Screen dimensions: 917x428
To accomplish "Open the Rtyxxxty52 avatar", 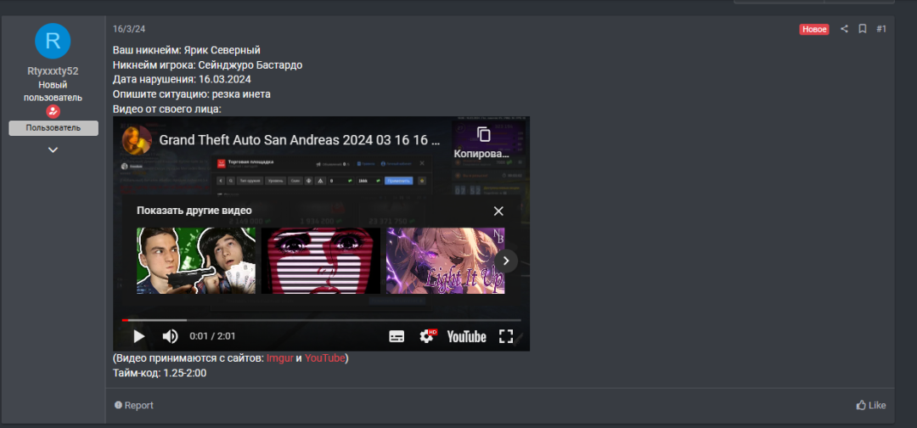I will point(53,41).
